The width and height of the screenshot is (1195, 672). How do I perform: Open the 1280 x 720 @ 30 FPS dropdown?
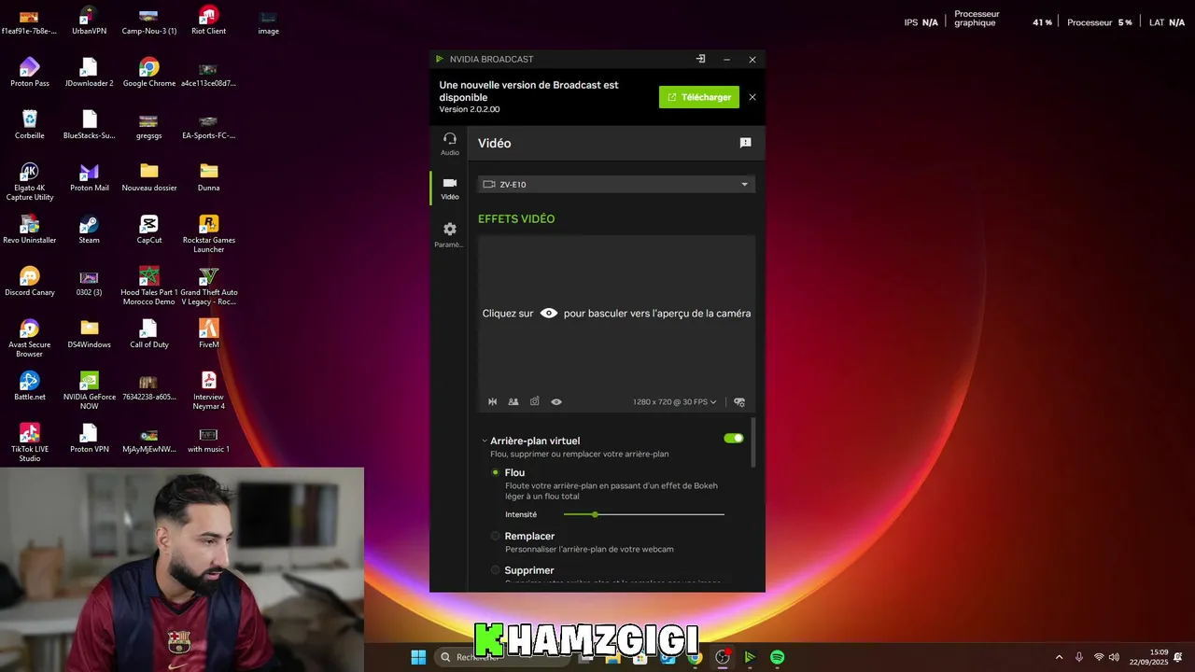click(675, 402)
